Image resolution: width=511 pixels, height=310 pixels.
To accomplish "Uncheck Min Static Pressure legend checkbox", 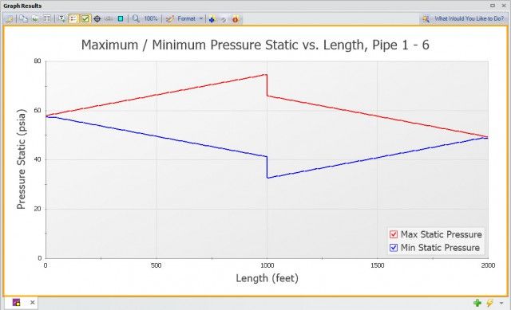I will (394, 248).
